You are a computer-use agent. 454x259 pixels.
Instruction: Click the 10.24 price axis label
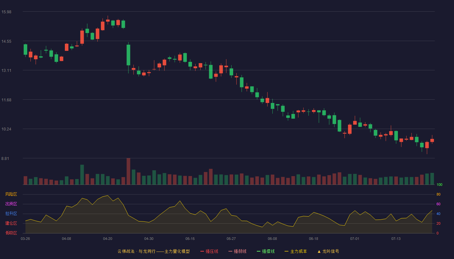point(6,129)
